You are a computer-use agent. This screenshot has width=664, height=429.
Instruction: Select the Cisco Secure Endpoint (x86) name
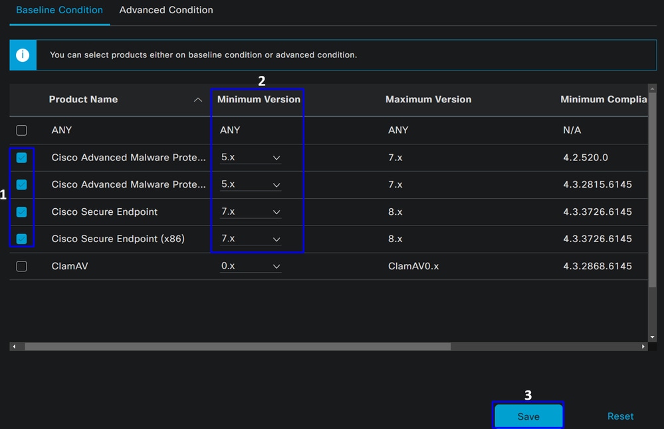(x=118, y=239)
